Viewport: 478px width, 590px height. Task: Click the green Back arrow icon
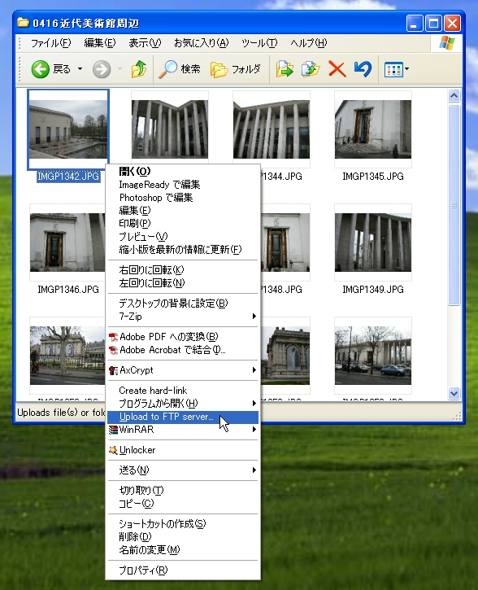pos(40,69)
